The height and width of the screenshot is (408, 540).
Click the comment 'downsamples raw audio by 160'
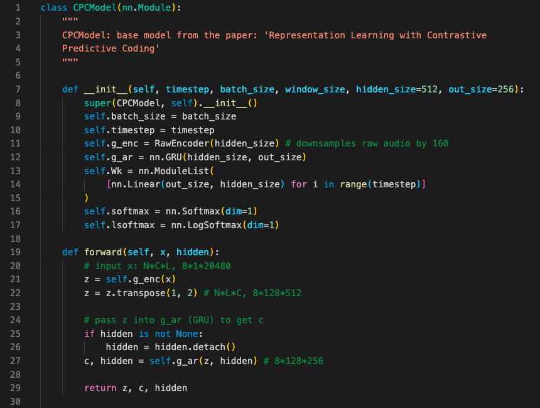click(x=372, y=143)
